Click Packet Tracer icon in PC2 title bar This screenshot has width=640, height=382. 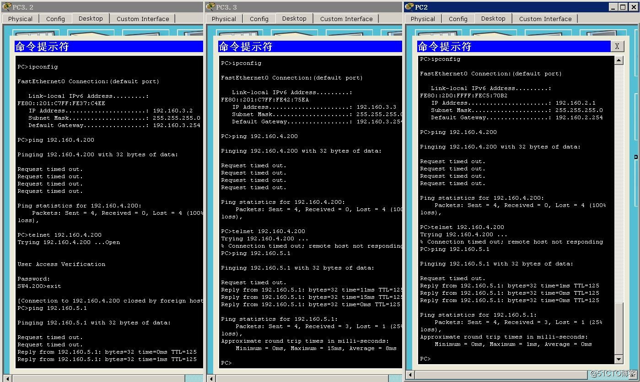pyautogui.click(x=409, y=7)
